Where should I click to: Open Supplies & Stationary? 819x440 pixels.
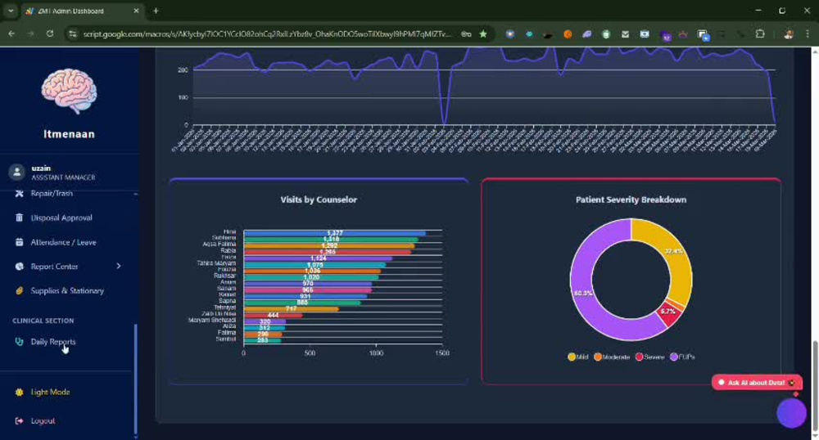[x=69, y=291]
